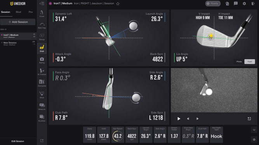
Task: Step the video forward one frame
Action: pyautogui.click(x=197, y=119)
